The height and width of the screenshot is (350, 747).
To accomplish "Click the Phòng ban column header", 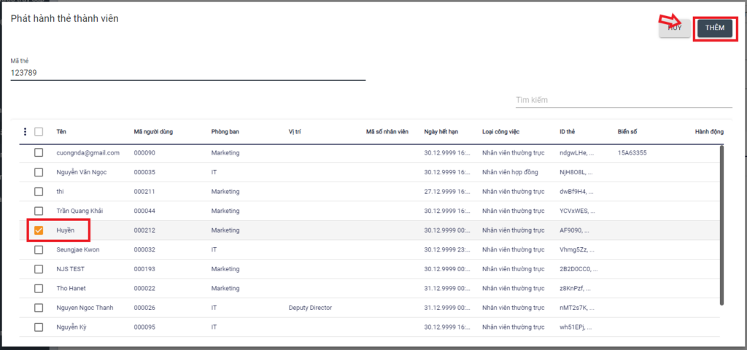I will coord(225,132).
